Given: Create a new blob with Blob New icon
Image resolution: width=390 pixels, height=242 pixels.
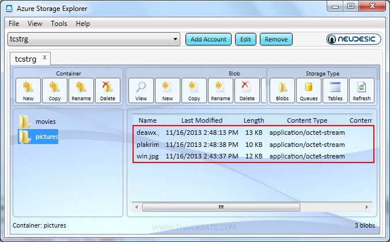Looking at the screenshot, I should 168,90.
